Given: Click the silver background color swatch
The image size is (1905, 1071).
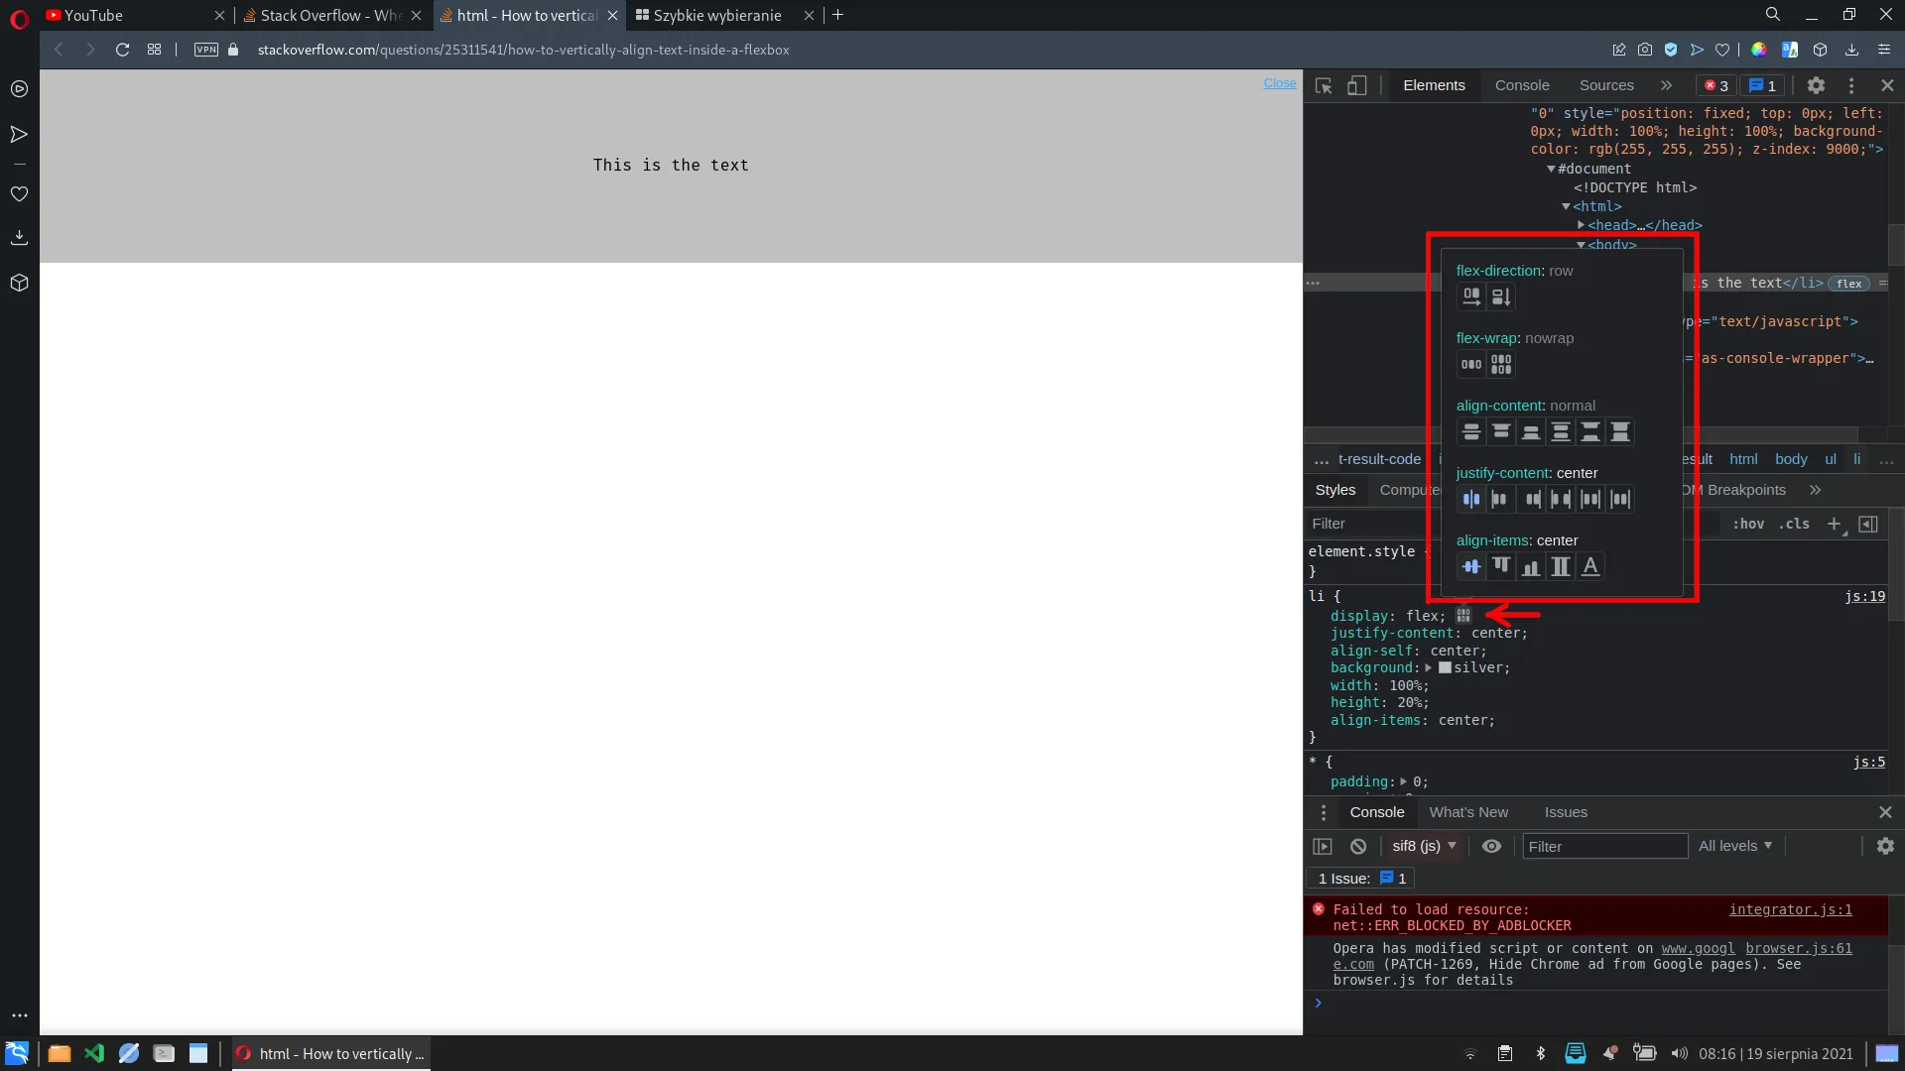Looking at the screenshot, I should (x=1446, y=668).
